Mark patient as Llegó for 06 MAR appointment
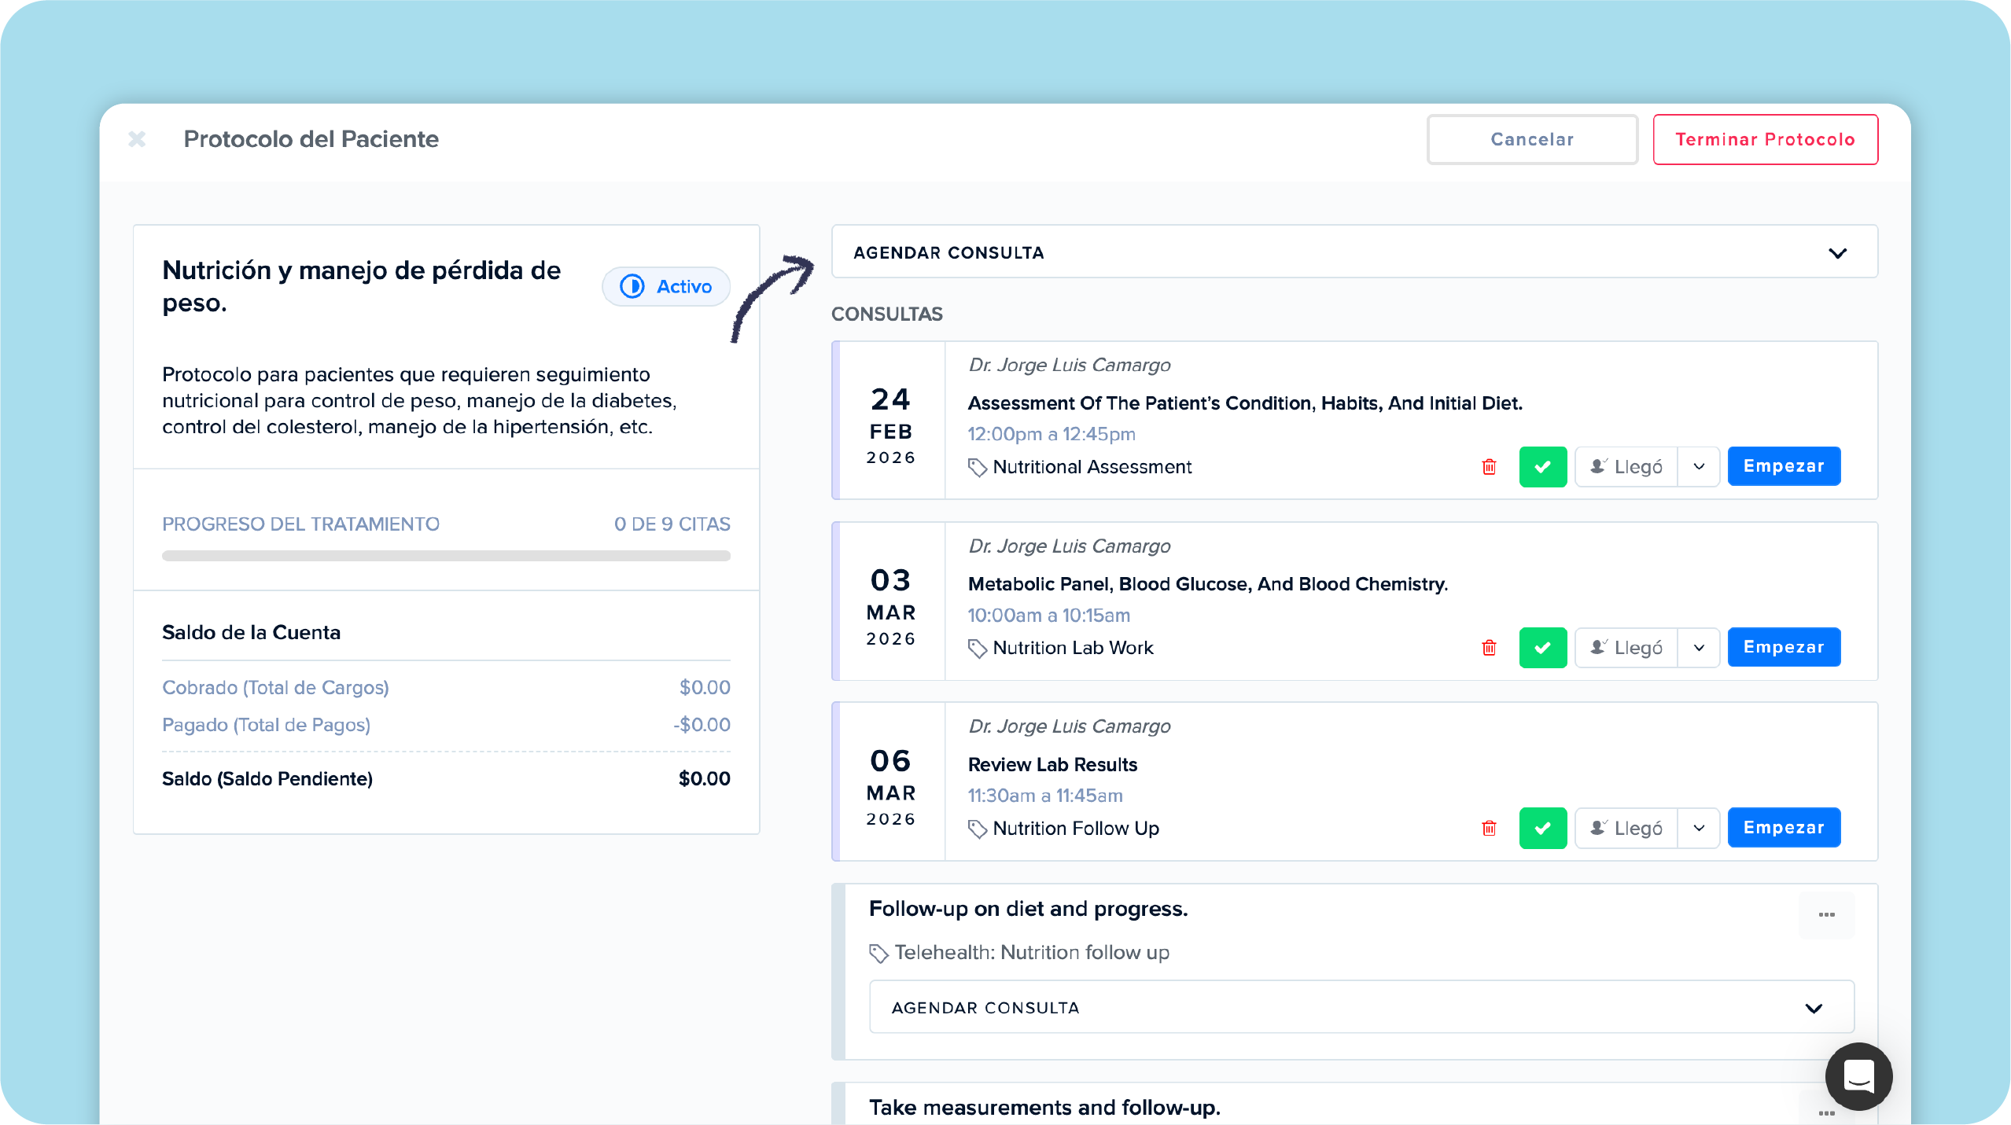The image size is (2011, 1125). click(x=1626, y=828)
